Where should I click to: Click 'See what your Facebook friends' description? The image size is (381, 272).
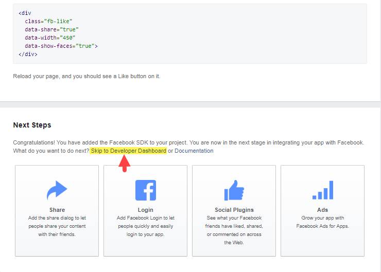point(234,230)
